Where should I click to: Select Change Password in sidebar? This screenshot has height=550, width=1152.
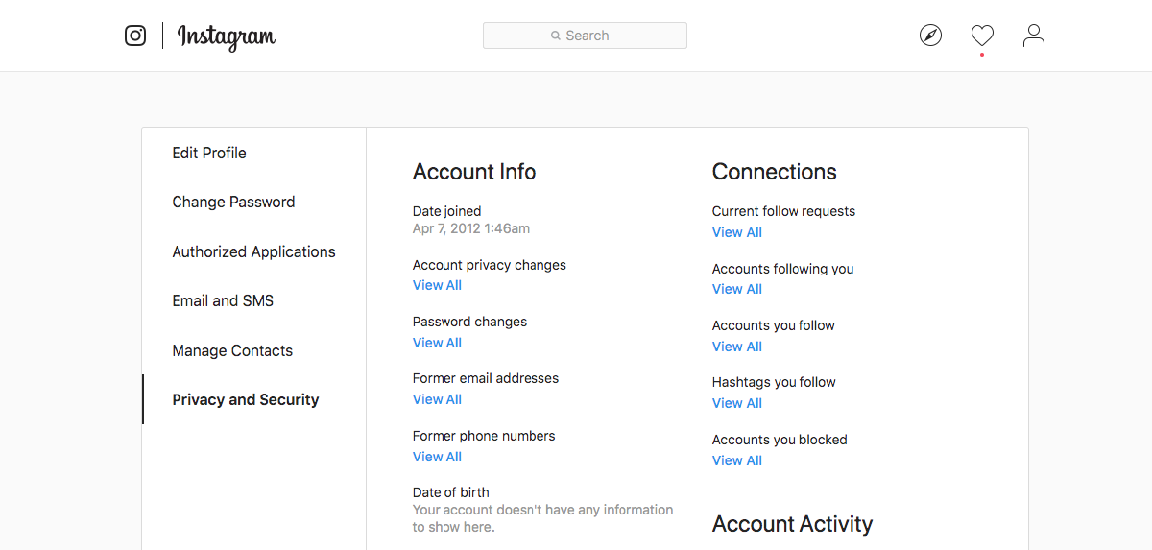tap(233, 202)
